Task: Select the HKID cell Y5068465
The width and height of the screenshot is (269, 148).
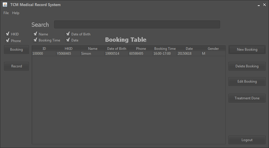Action: point(68,54)
